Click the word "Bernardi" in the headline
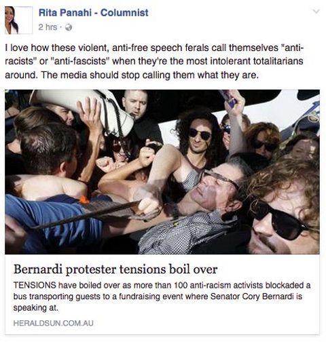Image resolution: width=326 pixels, height=342 pixels. (38, 269)
